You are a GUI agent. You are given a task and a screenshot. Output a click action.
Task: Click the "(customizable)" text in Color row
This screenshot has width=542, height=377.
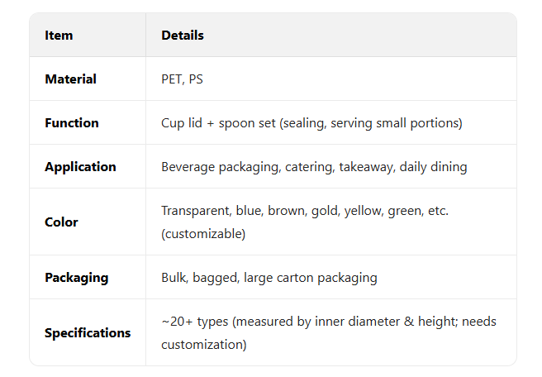(203, 234)
